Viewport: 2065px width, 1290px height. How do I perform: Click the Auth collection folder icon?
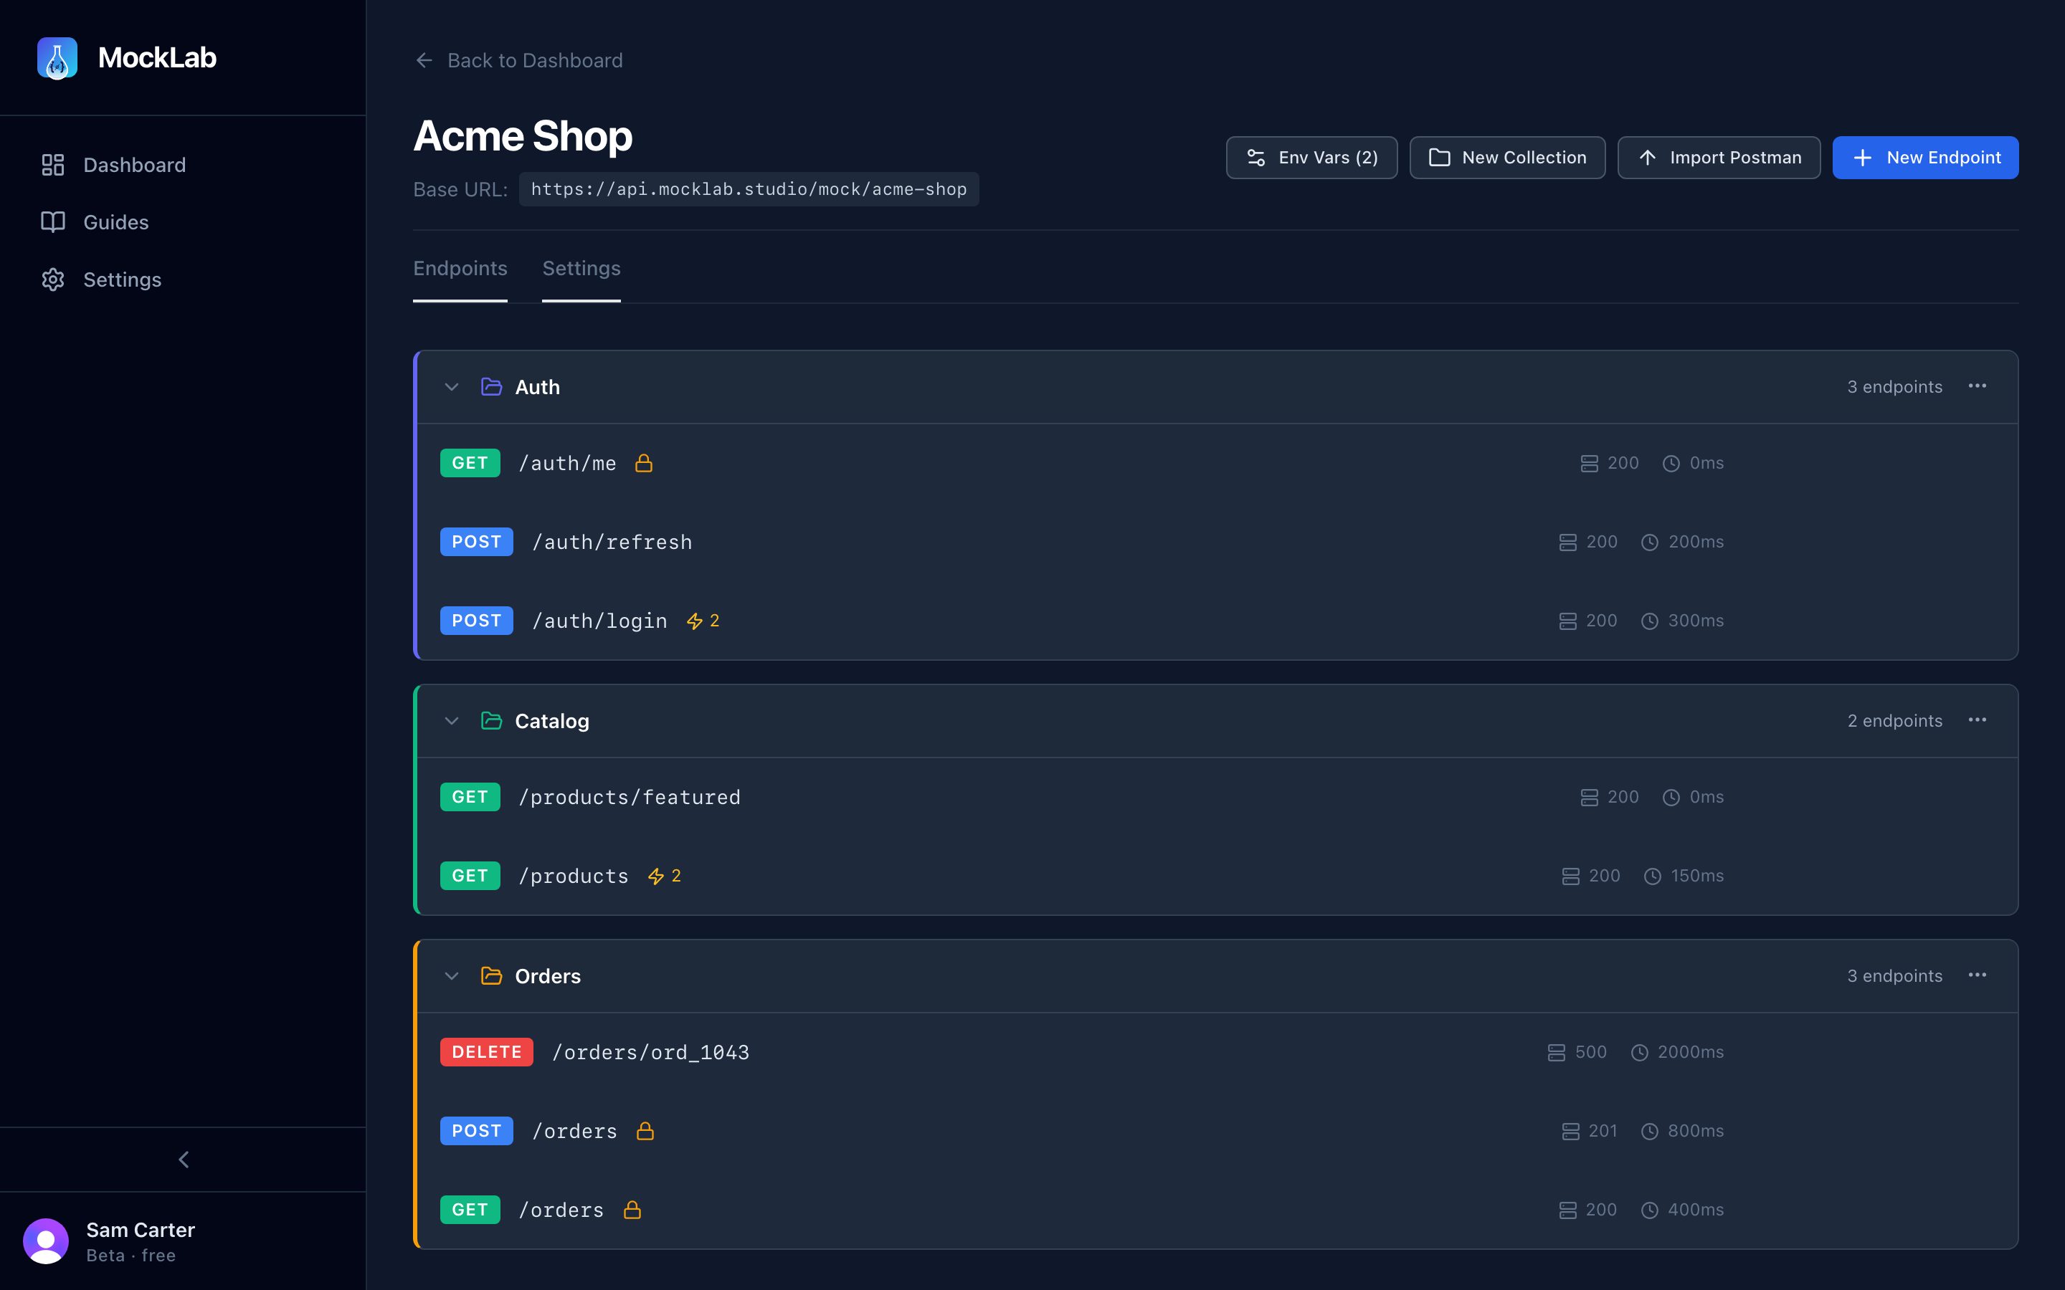coord(491,386)
